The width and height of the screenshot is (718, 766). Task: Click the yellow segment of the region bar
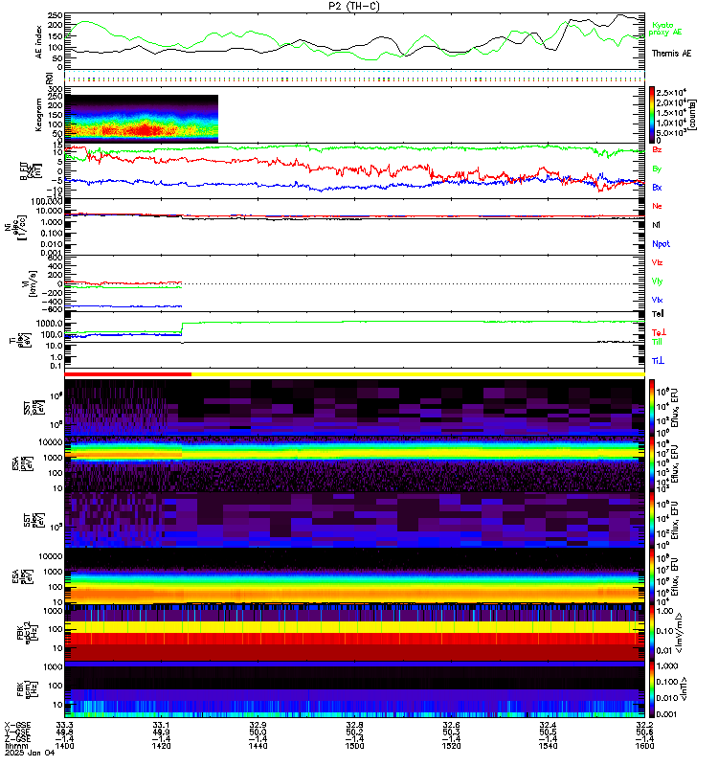tap(418, 374)
